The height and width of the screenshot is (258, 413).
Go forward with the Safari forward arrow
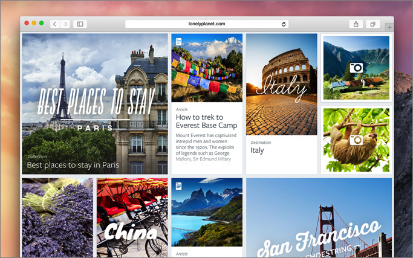pyautogui.click(x=65, y=24)
